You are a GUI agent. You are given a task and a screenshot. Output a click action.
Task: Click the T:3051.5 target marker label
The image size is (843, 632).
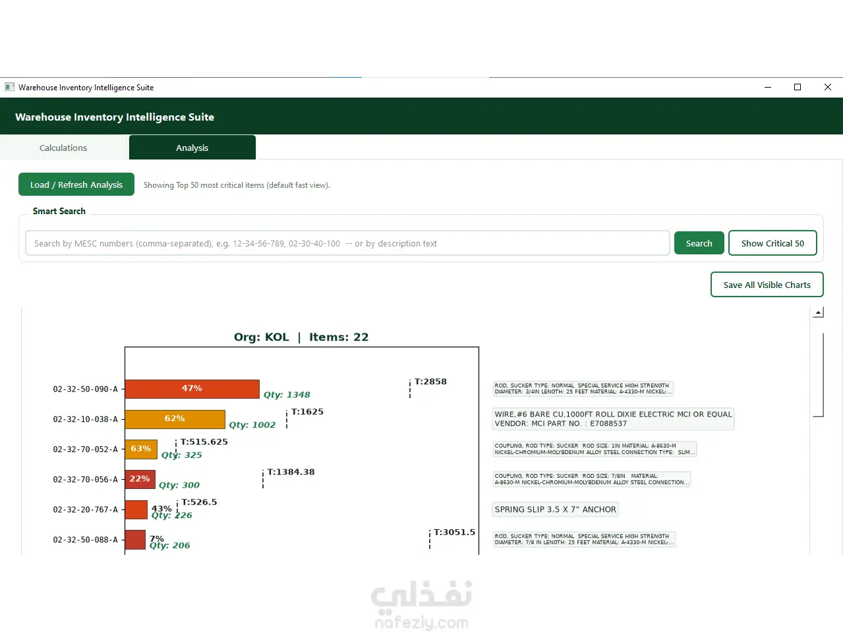tap(454, 532)
